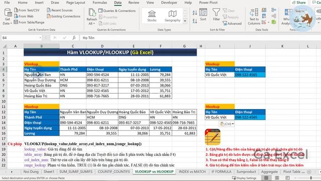Click the Flash Fill icon

tap(264, 10)
